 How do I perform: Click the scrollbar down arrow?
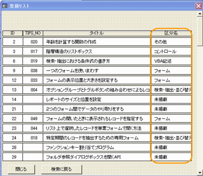click(x=200, y=173)
